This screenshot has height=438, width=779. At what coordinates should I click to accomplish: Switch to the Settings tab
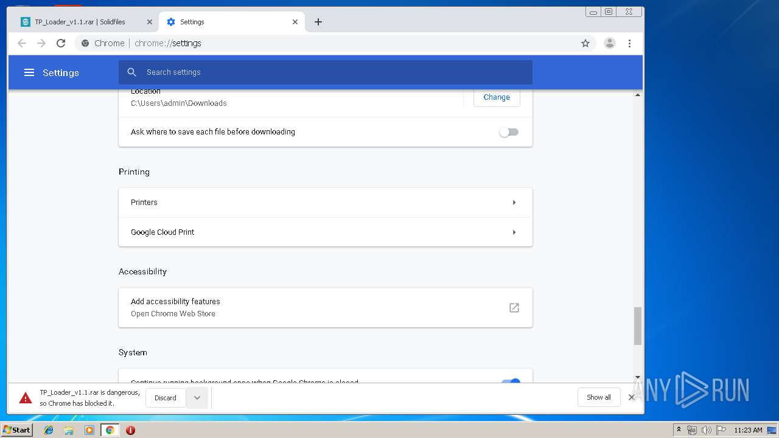(x=231, y=22)
